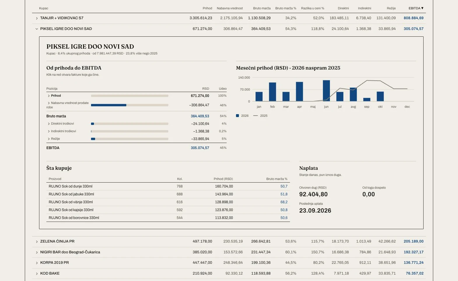The image size is (458, 281).
Task: Click the last payment date 23.09.2026
Action: 315,211
